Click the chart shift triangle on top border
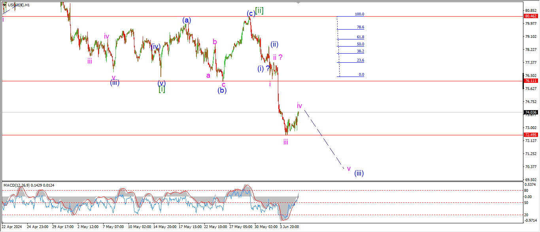This screenshot has height=232, width=540. [298, 2]
